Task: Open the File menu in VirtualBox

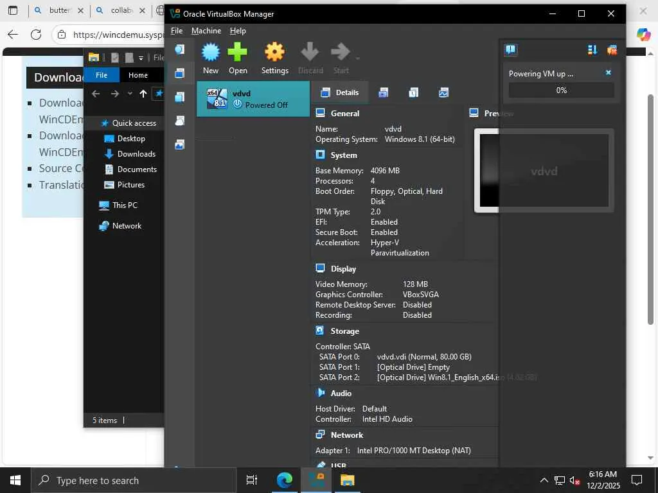Action: coord(177,31)
